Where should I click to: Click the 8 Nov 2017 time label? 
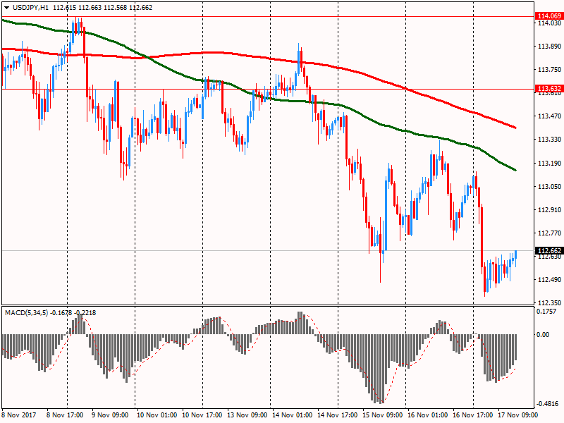click(x=19, y=415)
